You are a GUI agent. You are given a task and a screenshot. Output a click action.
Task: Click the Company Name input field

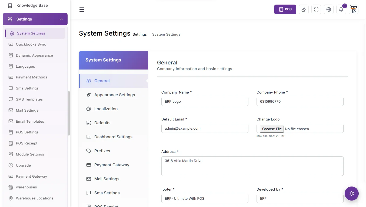click(x=205, y=101)
